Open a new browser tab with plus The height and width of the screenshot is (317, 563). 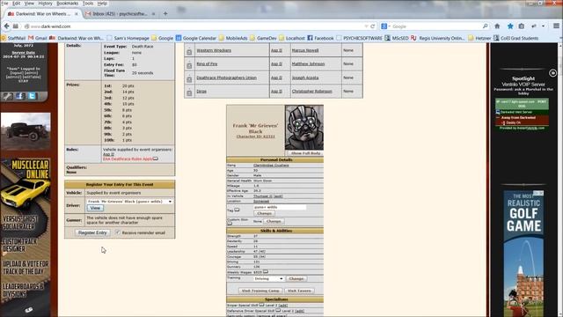pyautogui.click(x=165, y=14)
